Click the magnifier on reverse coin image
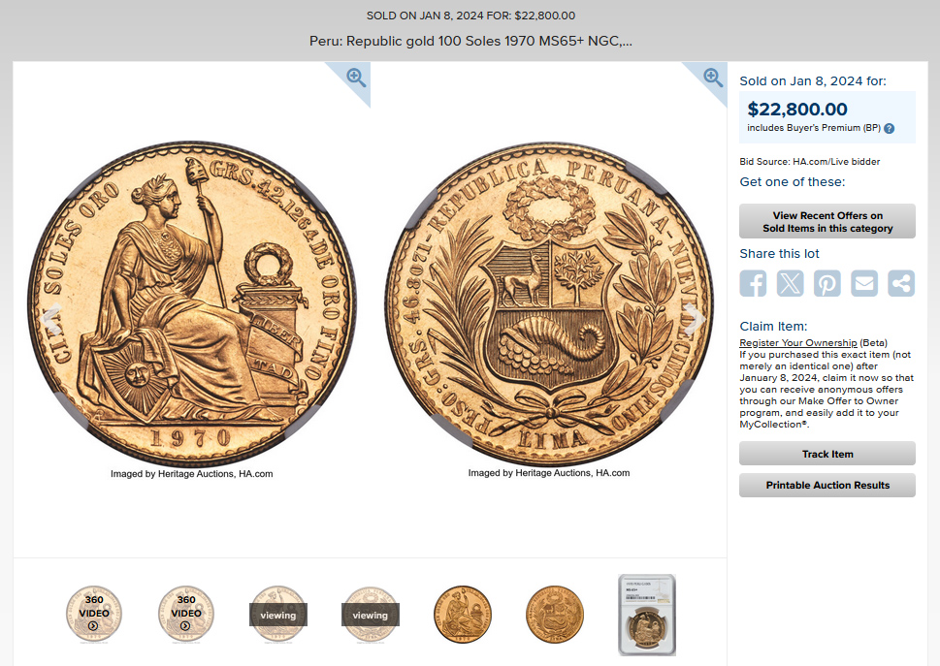 click(713, 78)
